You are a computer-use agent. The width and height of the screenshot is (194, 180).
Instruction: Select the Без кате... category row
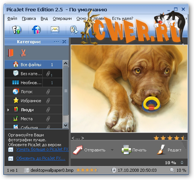tap(33, 74)
